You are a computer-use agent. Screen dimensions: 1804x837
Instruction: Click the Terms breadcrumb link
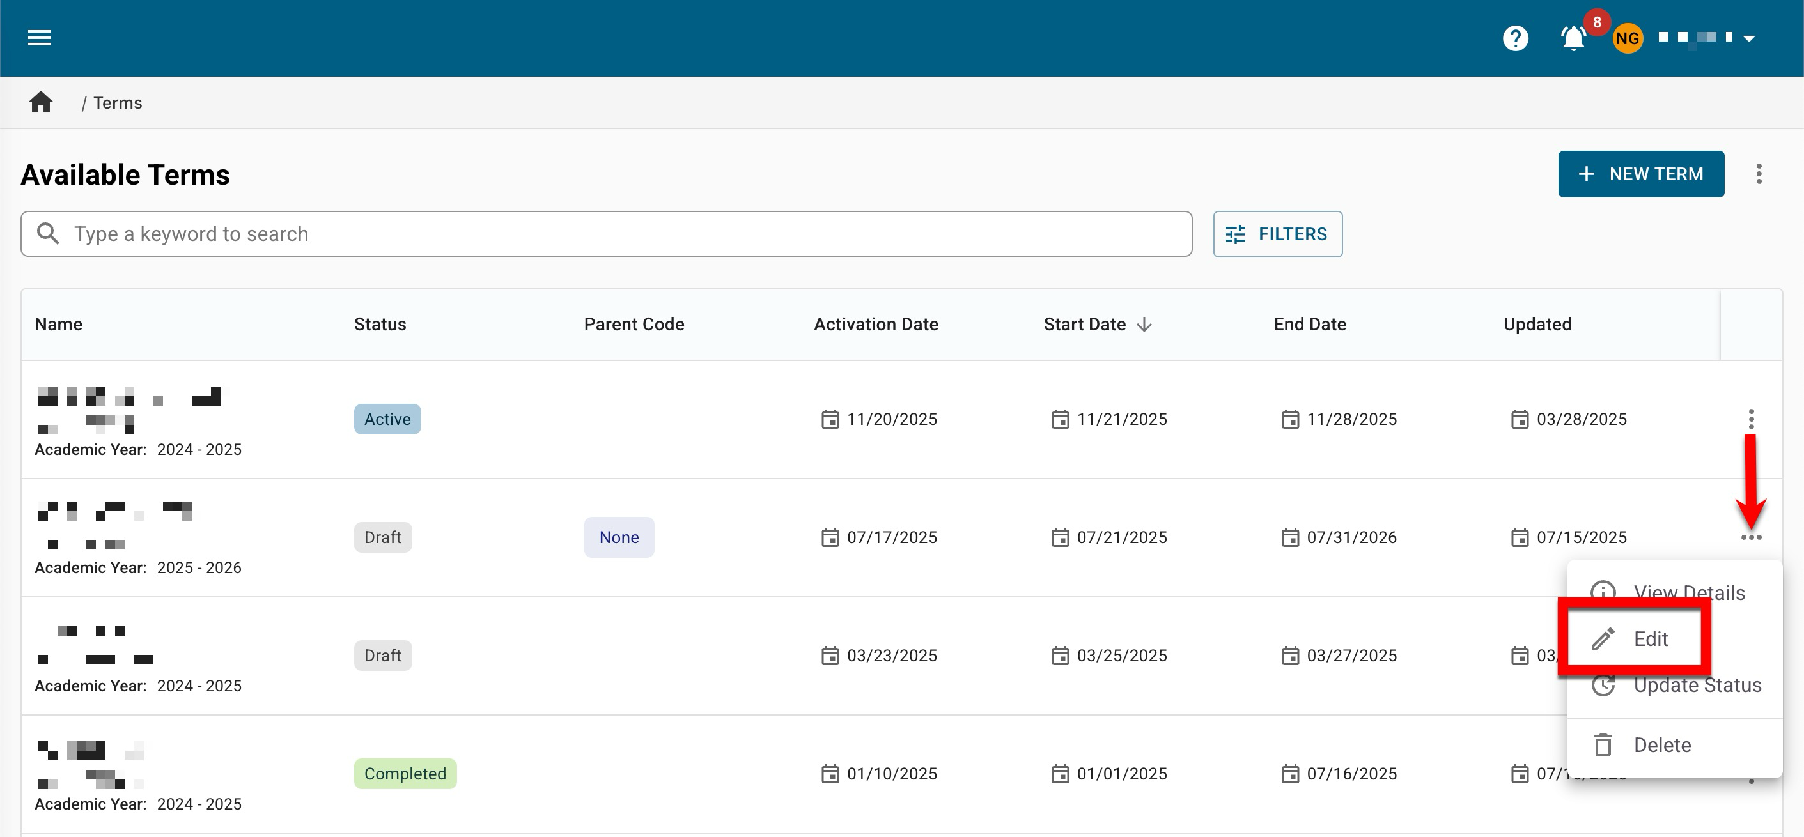coord(118,103)
